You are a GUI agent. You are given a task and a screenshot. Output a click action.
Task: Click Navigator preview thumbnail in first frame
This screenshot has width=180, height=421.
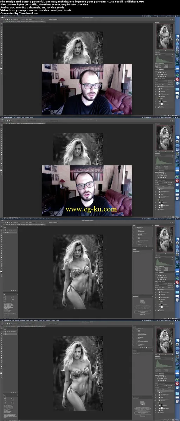pos(165,36)
